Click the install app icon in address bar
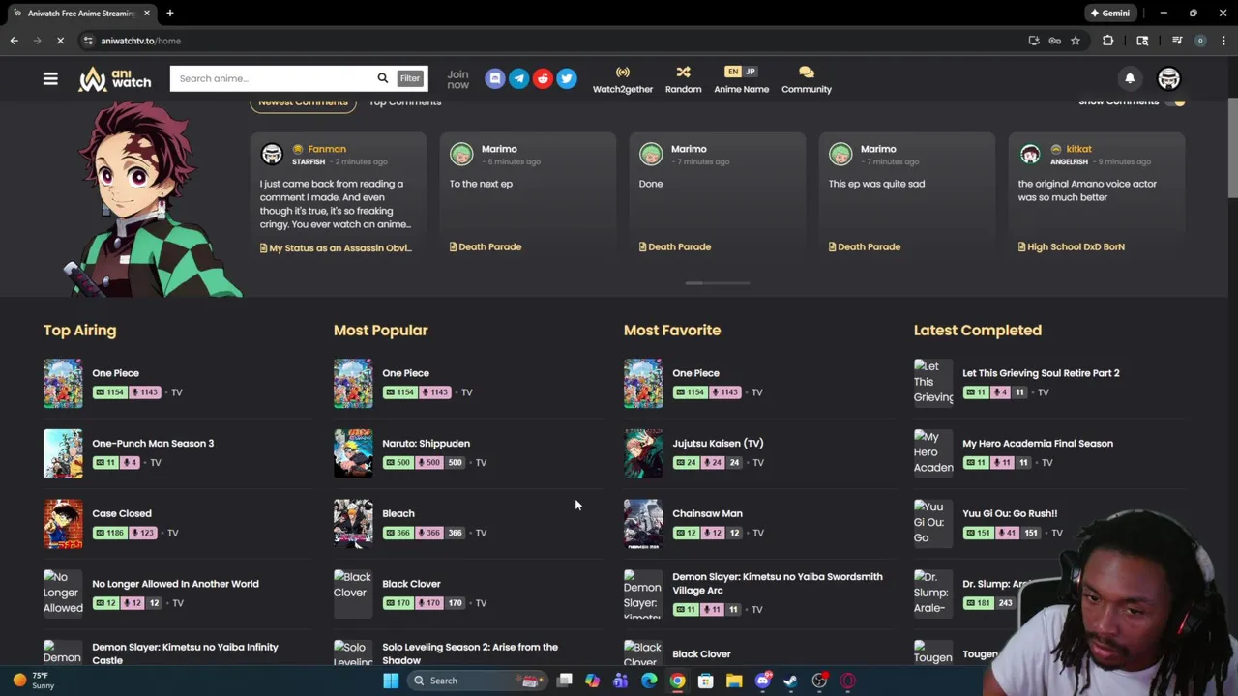The height and width of the screenshot is (696, 1238). click(1034, 41)
